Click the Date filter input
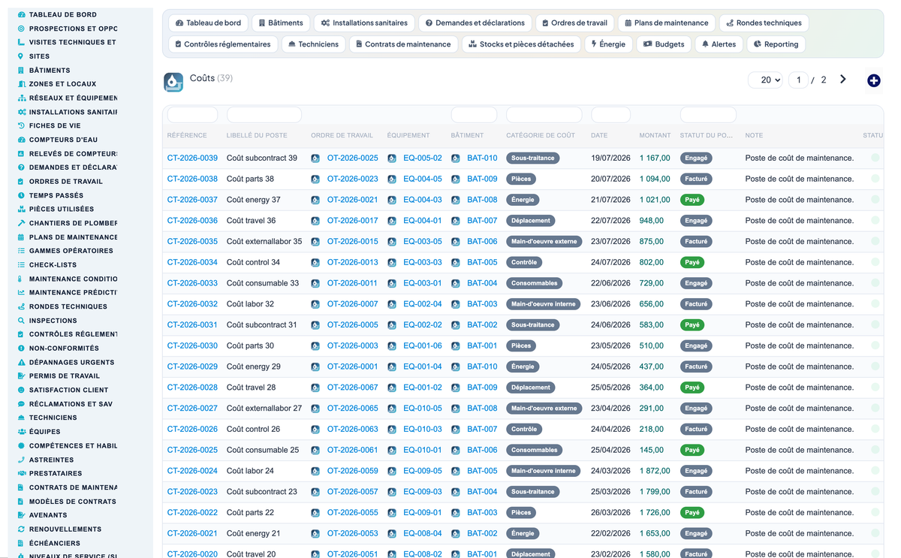 [610, 115]
